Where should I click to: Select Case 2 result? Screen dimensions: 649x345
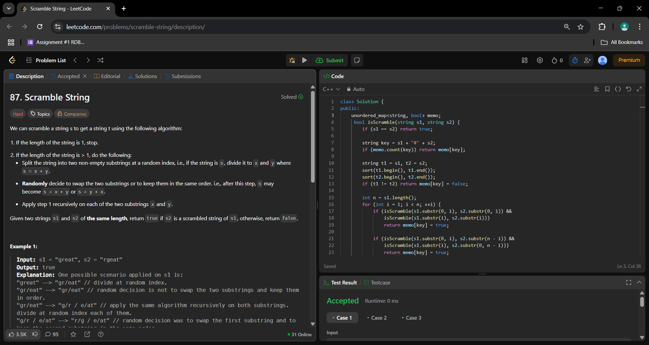(x=377, y=317)
